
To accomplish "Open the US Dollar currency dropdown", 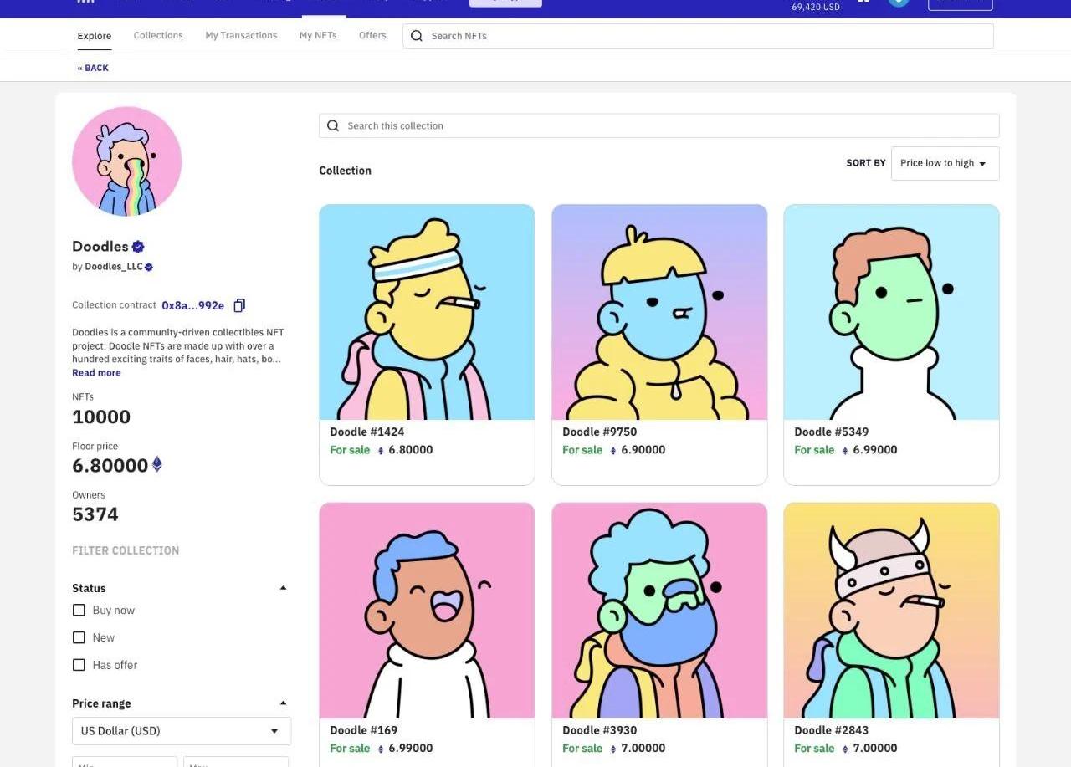I will 182,731.
